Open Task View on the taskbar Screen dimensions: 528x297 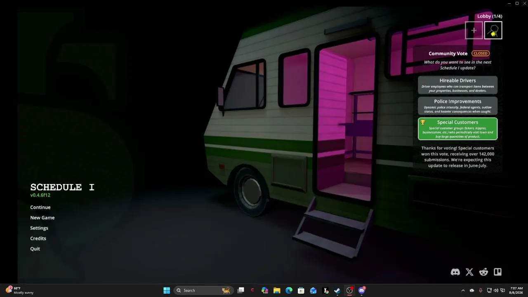pos(241,290)
